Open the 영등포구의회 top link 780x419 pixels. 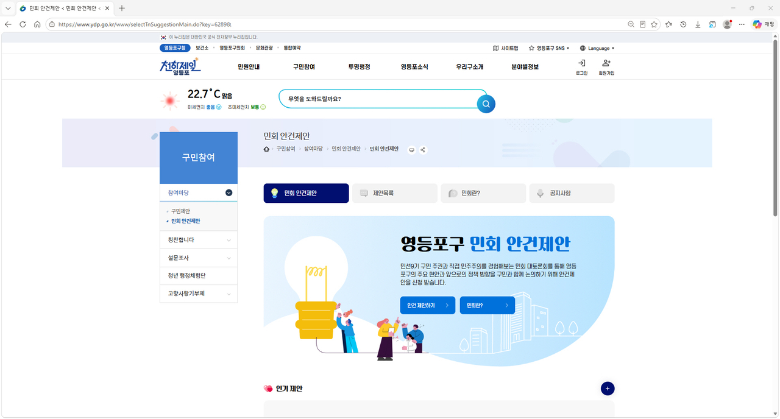(x=232, y=48)
